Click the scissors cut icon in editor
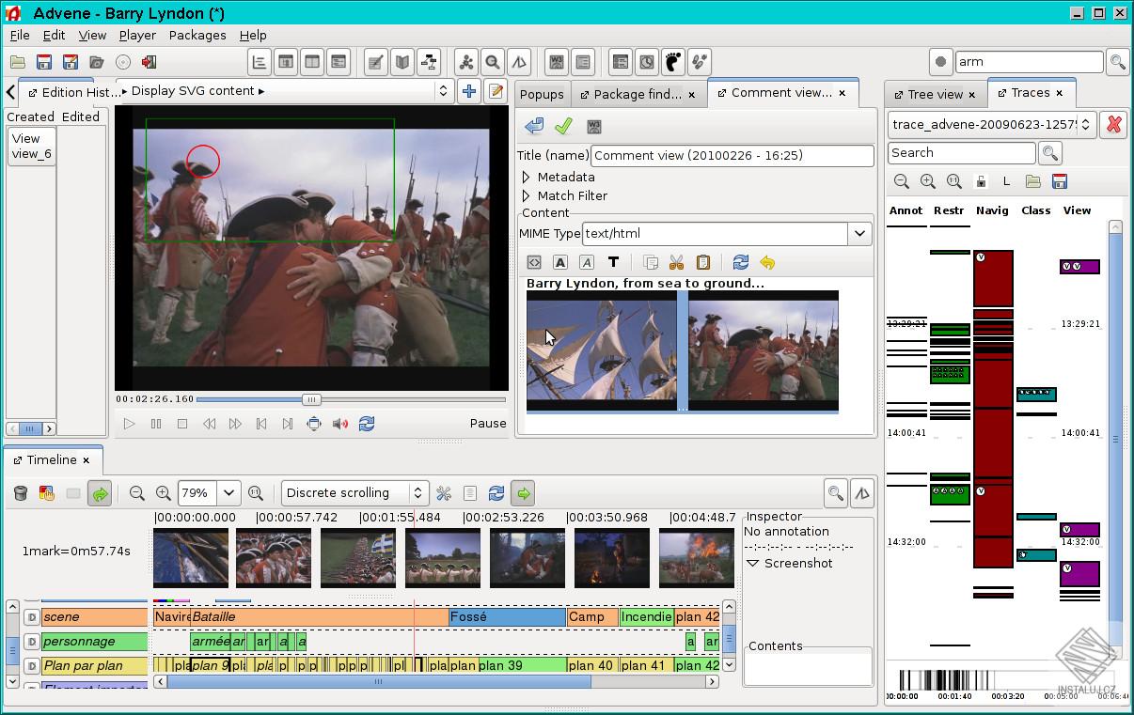The height and width of the screenshot is (715, 1134). (x=676, y=262)
